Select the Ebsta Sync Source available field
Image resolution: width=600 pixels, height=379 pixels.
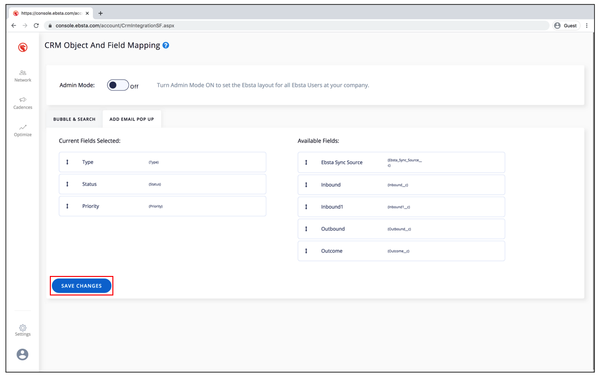pos(401,163)
